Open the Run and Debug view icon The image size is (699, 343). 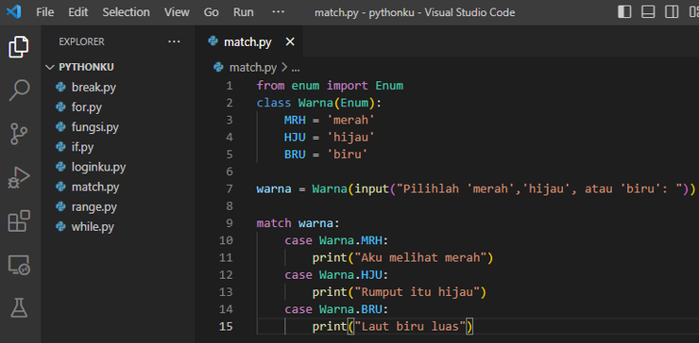click(19, 177)
